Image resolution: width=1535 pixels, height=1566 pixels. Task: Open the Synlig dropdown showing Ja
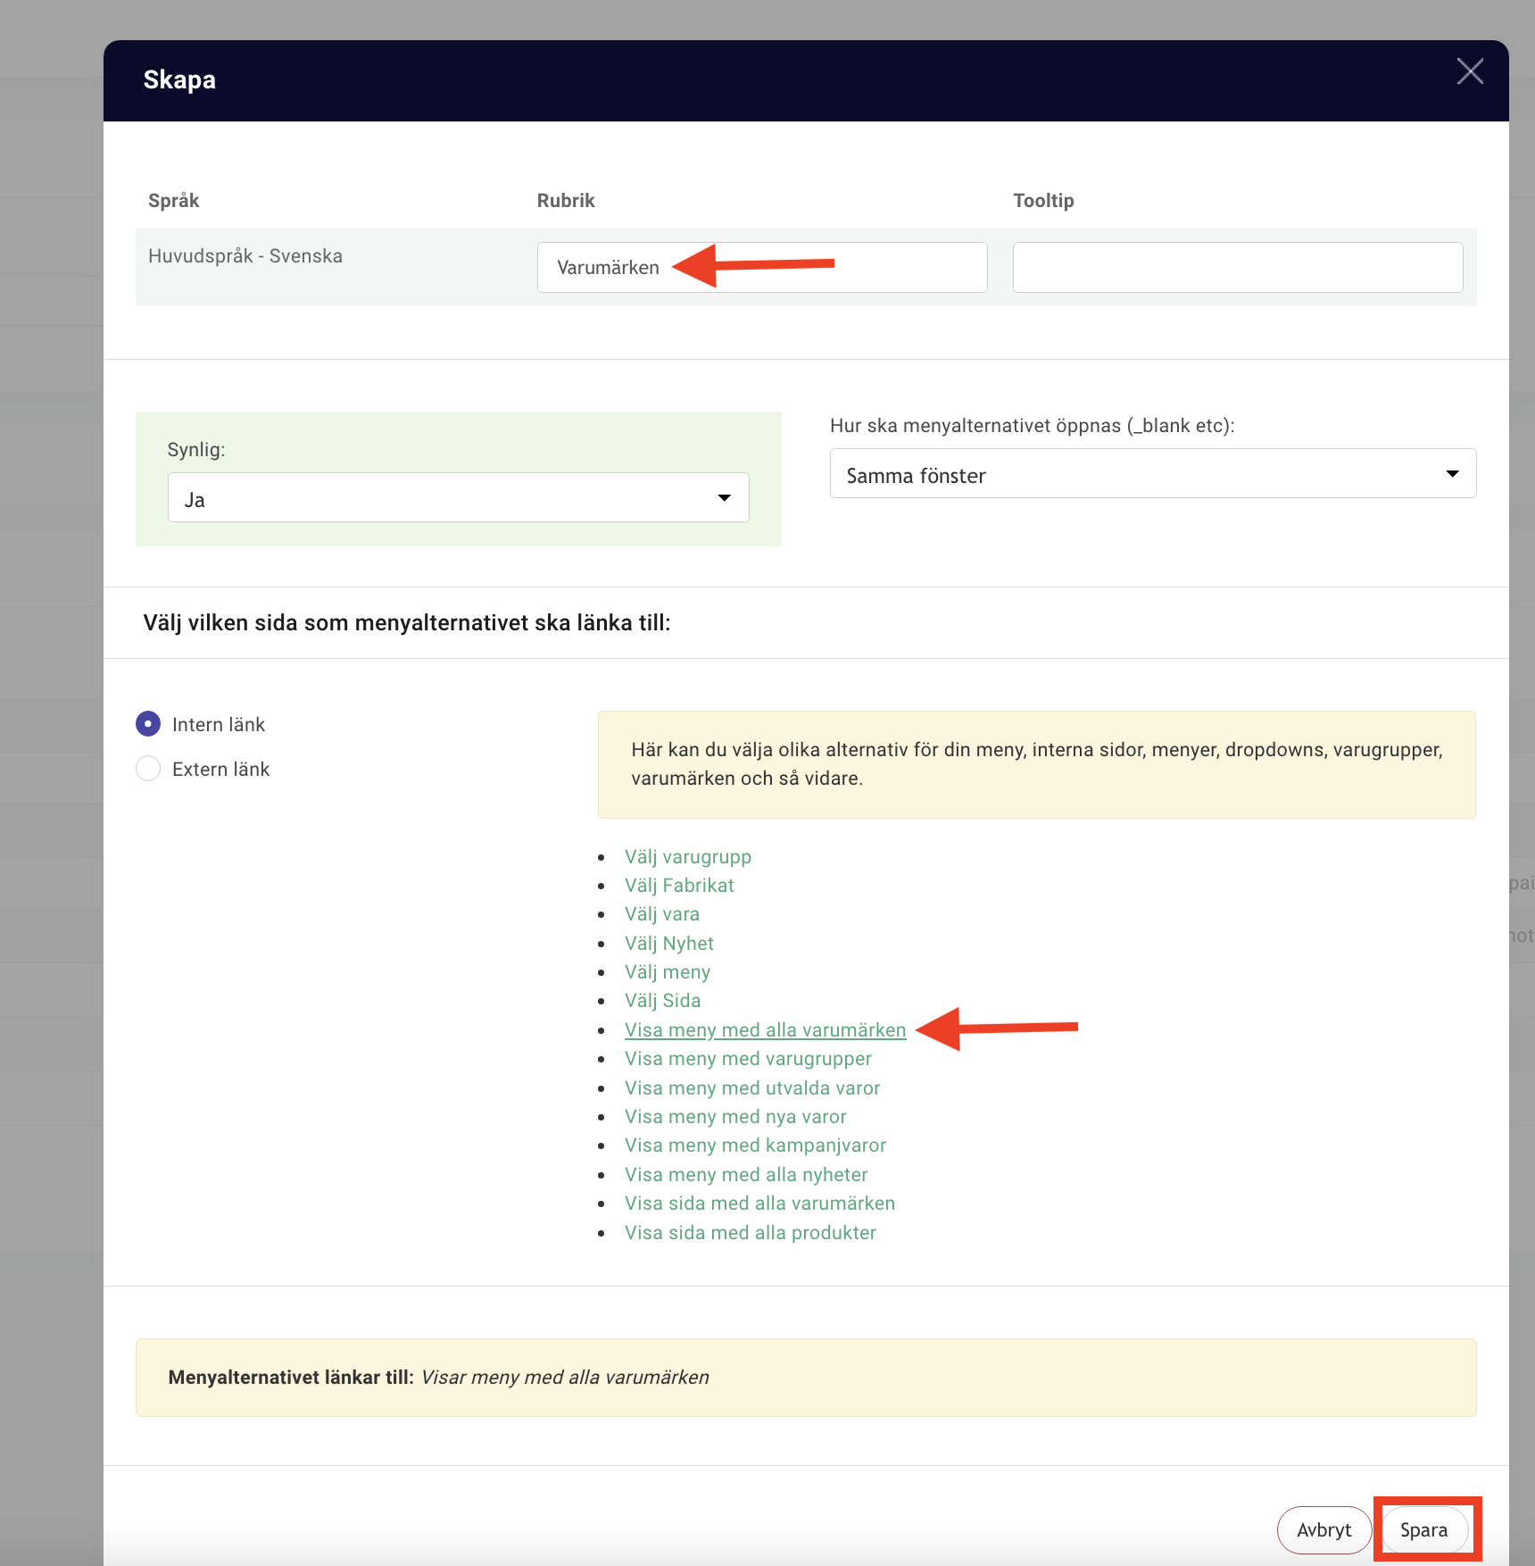pos(458,497)
